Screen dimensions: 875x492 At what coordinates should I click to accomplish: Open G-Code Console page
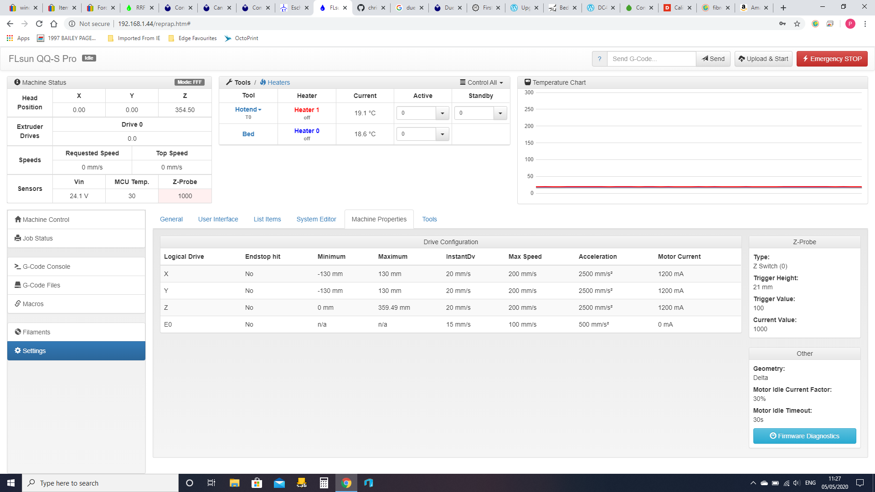click(x=76, y=266)
